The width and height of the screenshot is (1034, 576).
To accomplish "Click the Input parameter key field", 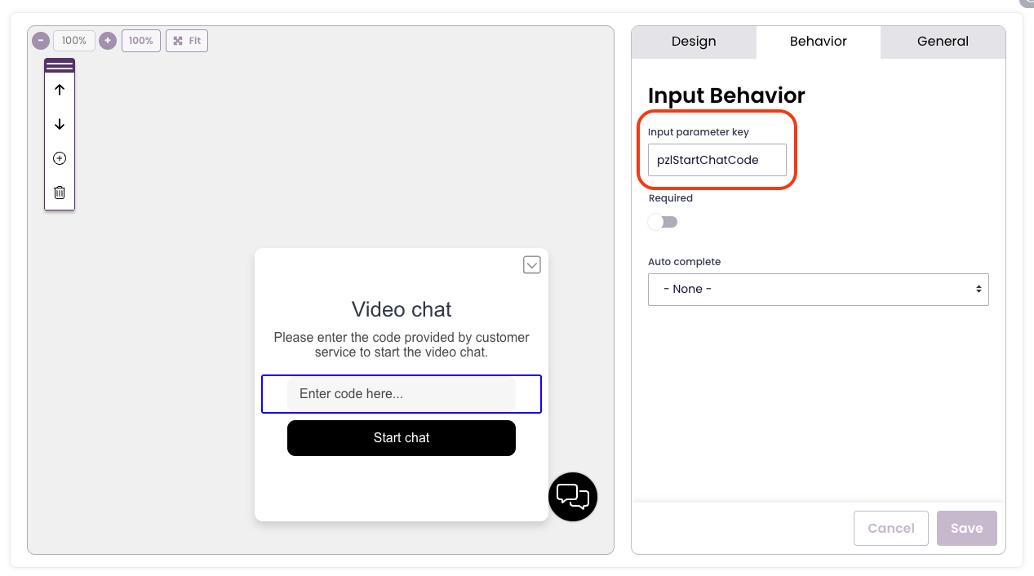I will pyautogui.click(x=717, y=160).
